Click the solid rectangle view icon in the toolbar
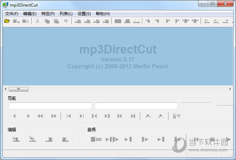Image resolution: width=236 pixels, height=160 pixels. [x=118, y=21]
